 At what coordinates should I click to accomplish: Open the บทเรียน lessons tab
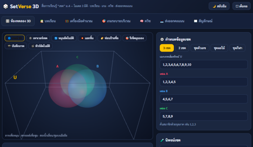tap(48, 21)
